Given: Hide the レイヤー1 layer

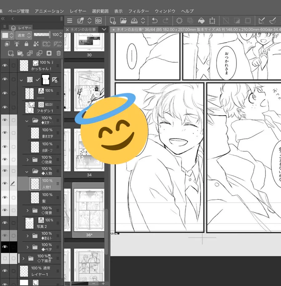Looking at the screenshot, I should [x=5, y=271].
